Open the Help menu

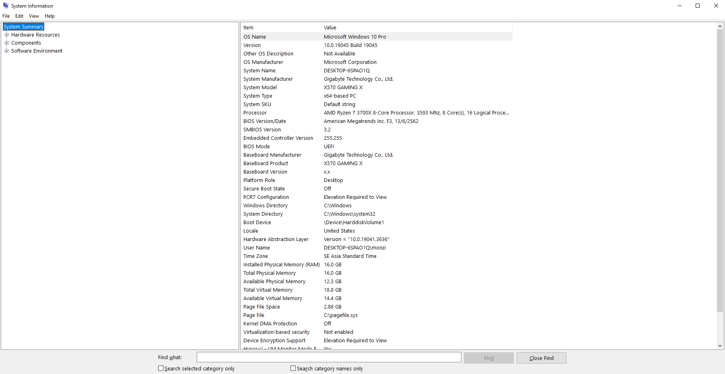point(49,16)
